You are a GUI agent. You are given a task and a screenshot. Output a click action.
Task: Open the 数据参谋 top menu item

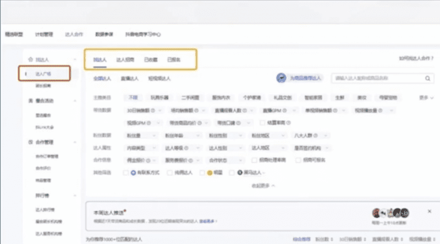(103, 34)
